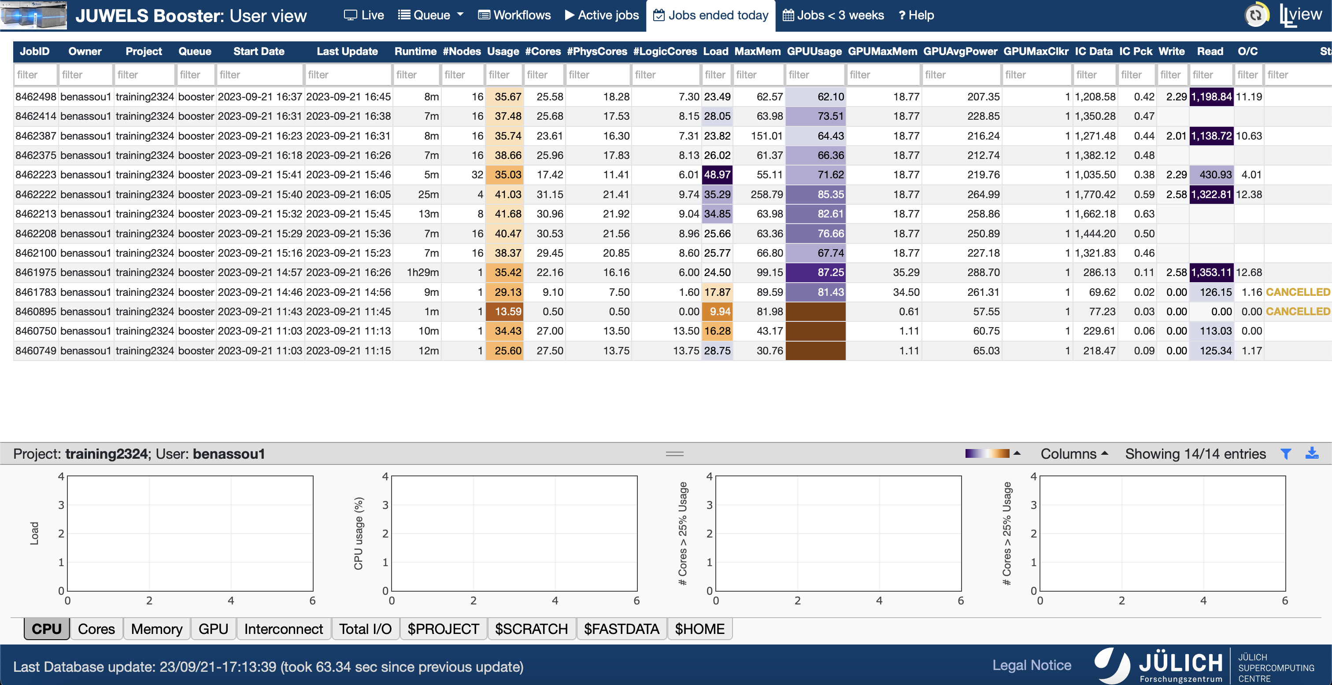Open the Active jobs page
This screenshot has height=685, width=1332.
[602, 15]
